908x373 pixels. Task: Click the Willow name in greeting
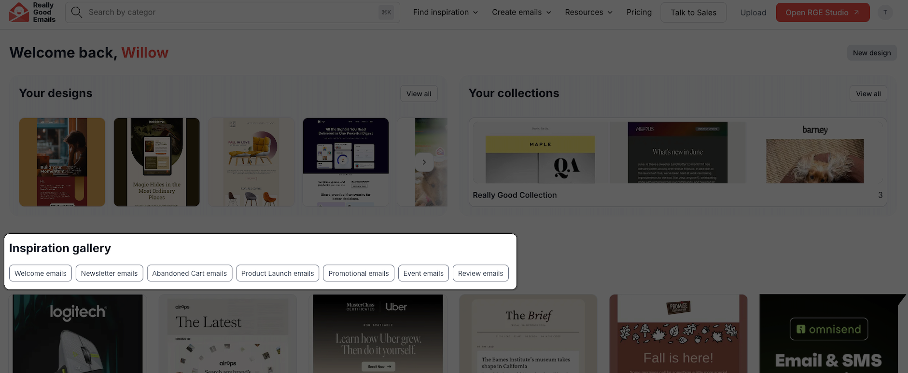coord(145,53)
